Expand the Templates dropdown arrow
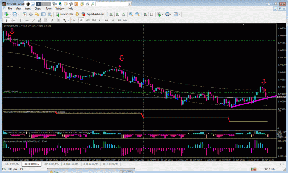Viewport: 288px width, 173px height. coord(179,14)
